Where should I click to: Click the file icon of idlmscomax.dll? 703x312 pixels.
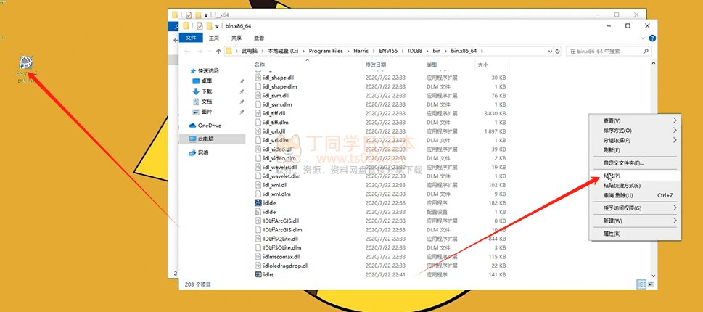(258, 256)
